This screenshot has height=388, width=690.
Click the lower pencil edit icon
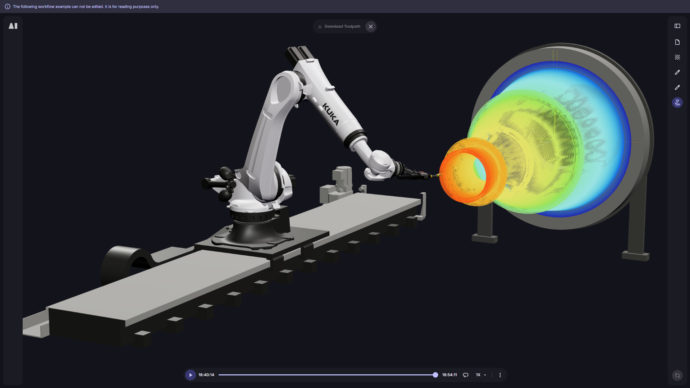click(677, 87)
